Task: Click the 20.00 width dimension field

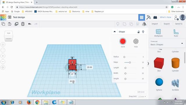Action: [72, 81]
